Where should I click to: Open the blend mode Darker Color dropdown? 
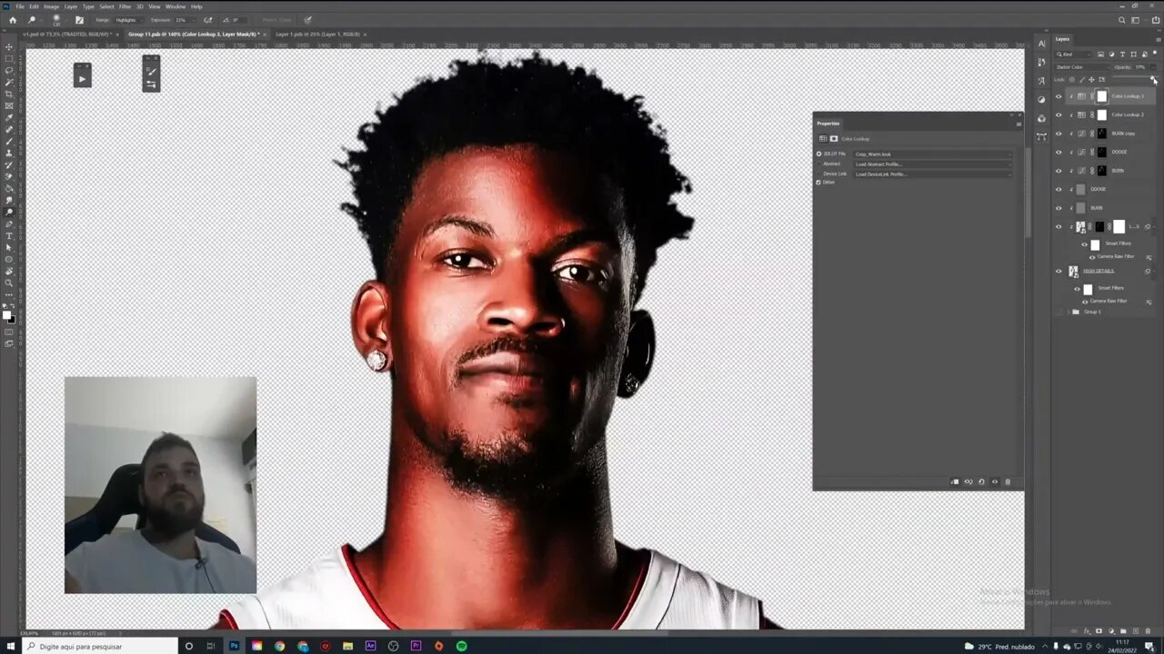click(x=1082, y=67)
